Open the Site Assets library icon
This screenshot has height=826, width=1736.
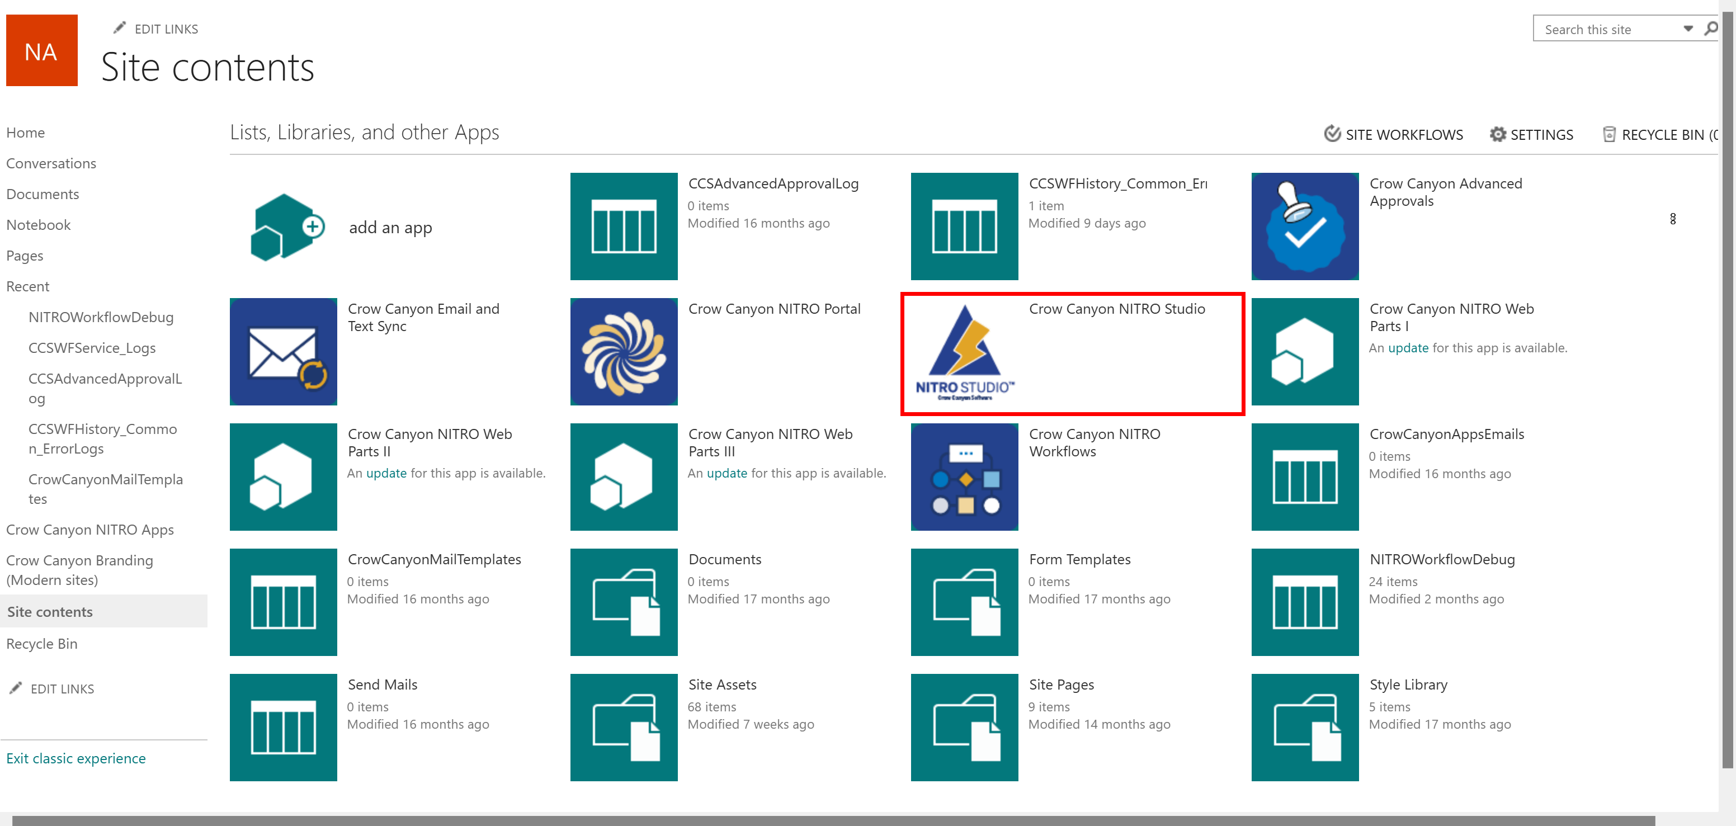[x=624, y=728]
